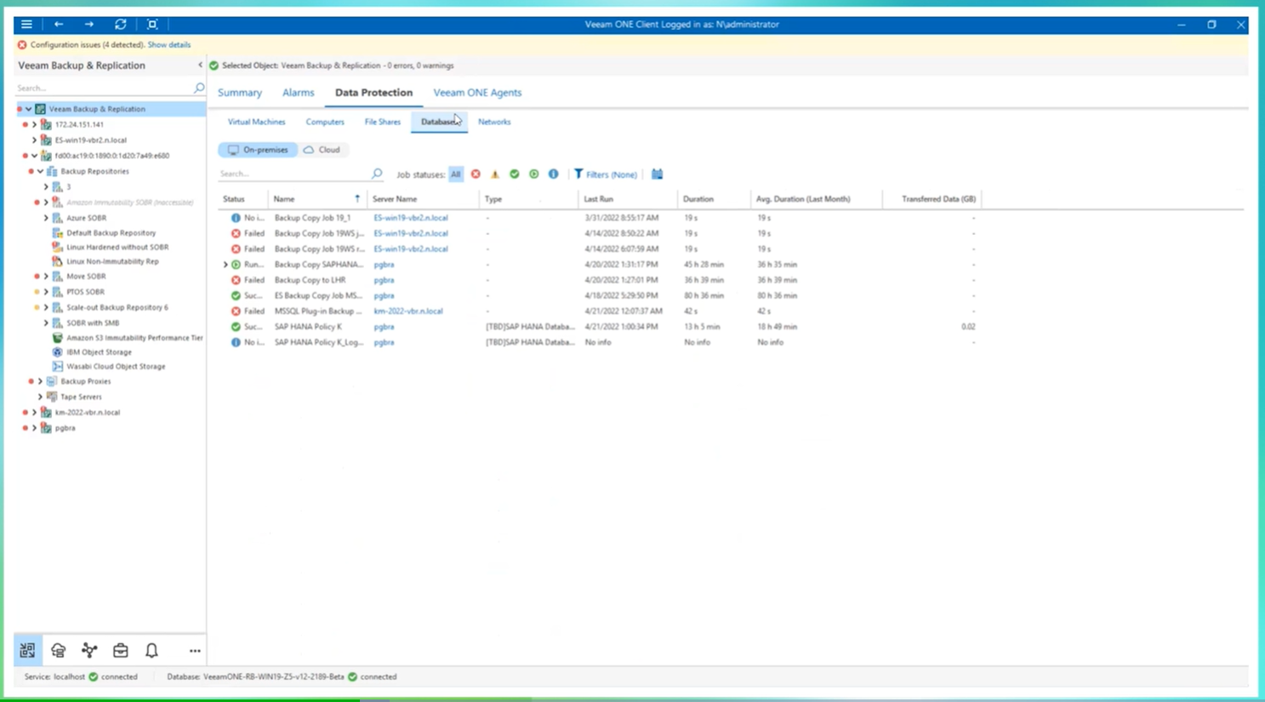This screenshot has height=702, width=1265.
Task: Collapse the Veeam Backup & Replication root node
Action: [28, 109]
